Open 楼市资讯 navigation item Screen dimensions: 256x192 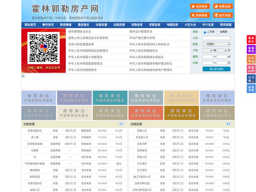(x=48, y=25)
